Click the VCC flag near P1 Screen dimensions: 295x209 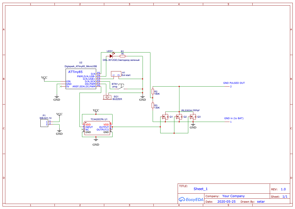(59, 115)
